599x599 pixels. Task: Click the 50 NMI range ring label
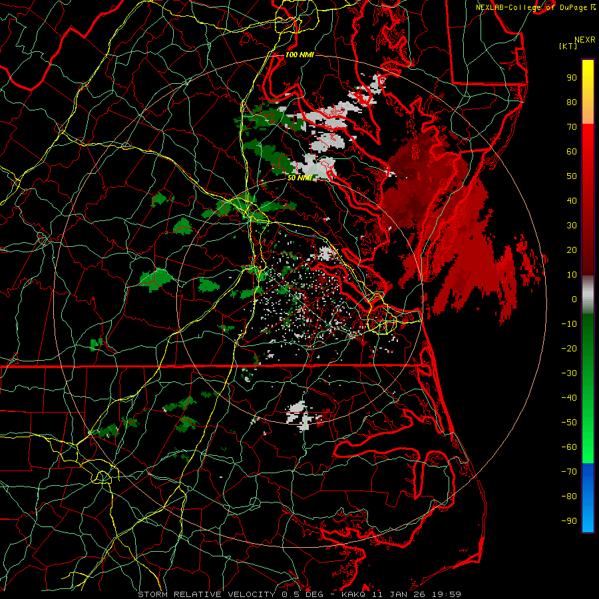point(299,178)
